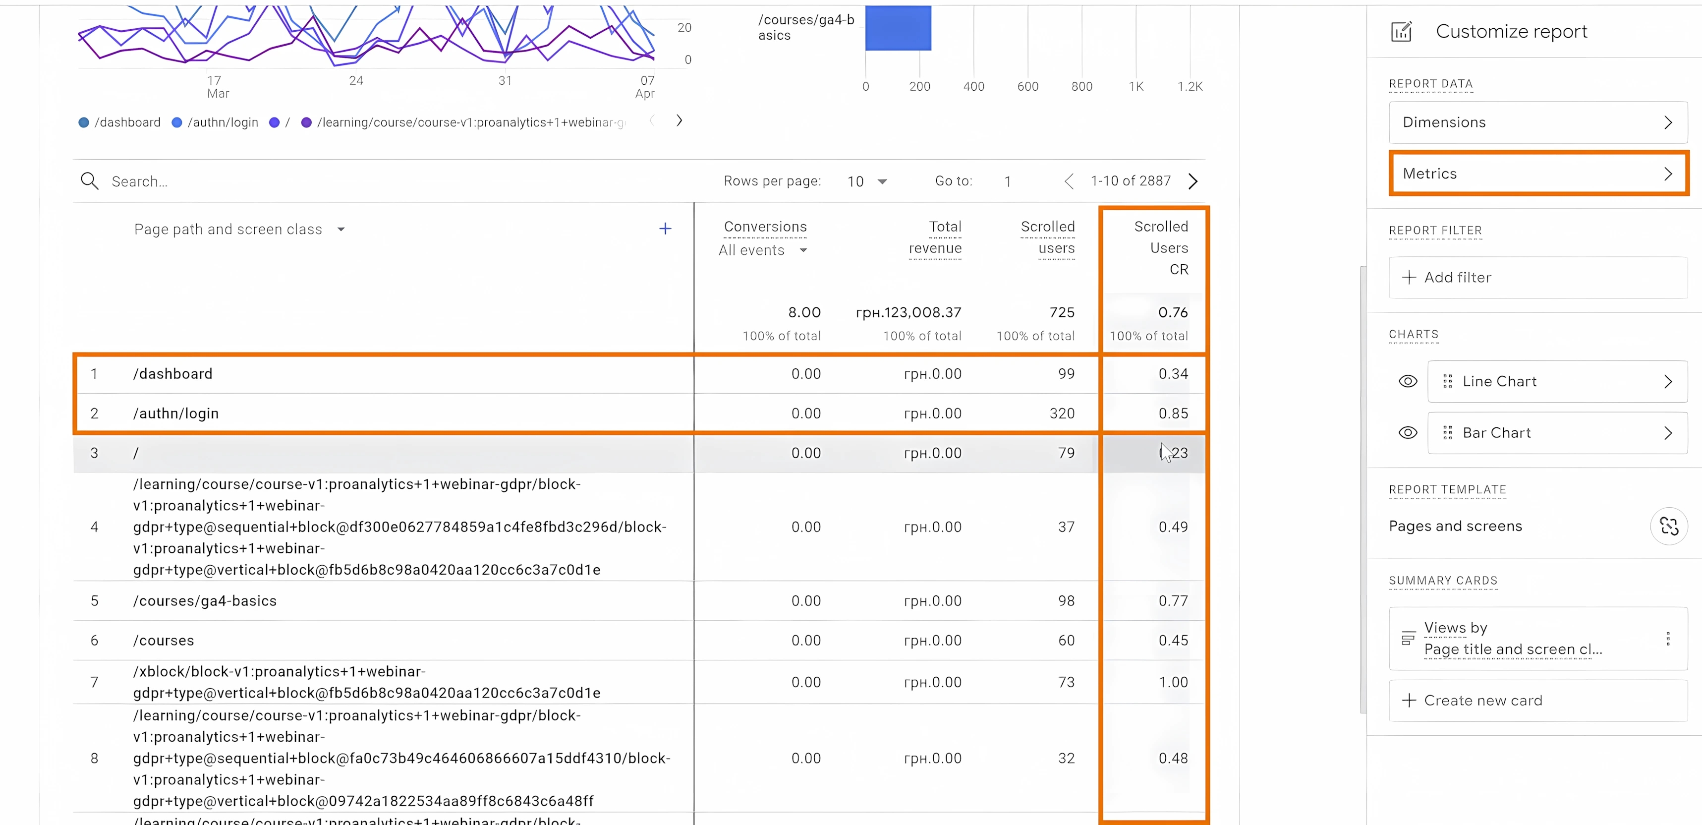Click the SUMMARY CARDS section label
Image resolution: width=1702 pixels, height=825 pixels.
coord(1443,581)
